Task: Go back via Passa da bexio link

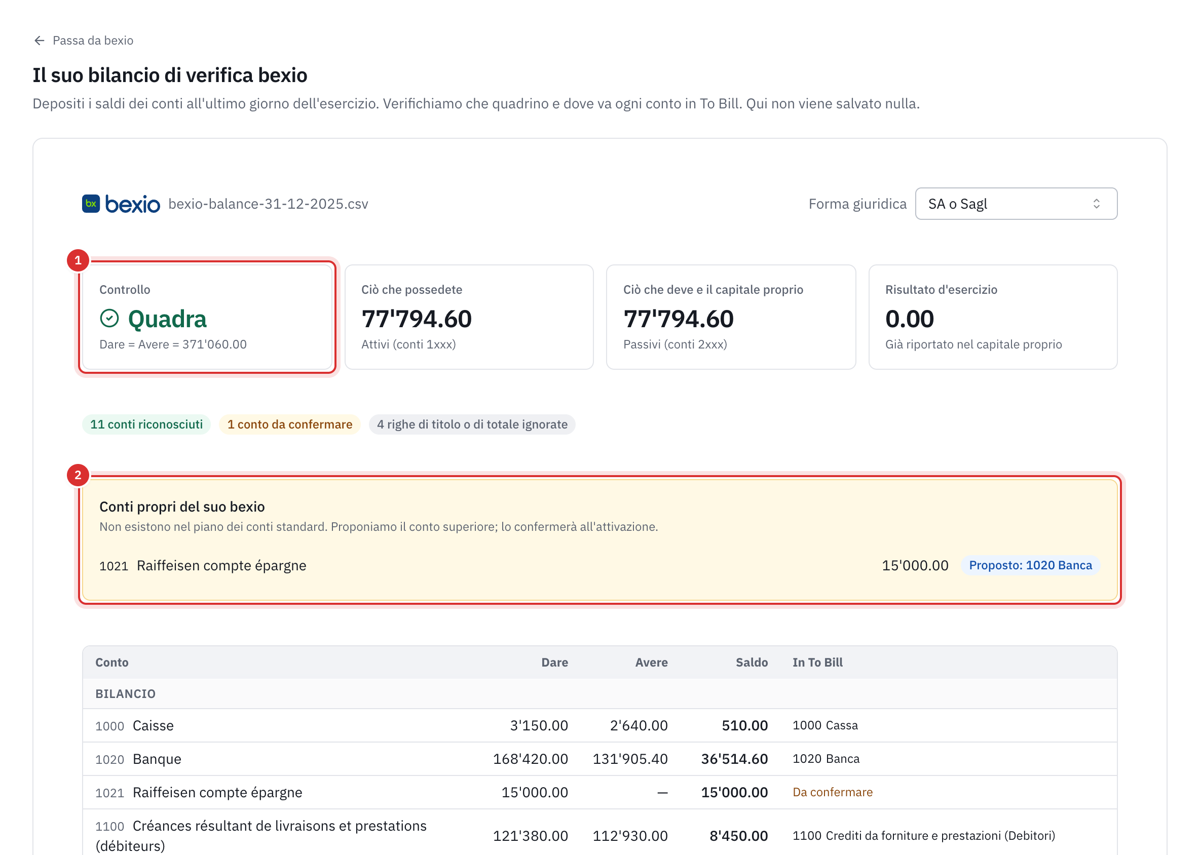Action: (83, 41)
